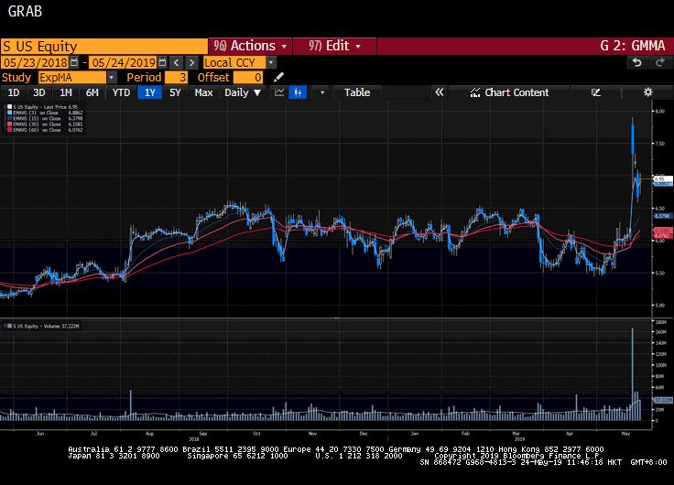This screenshot has width=674, height=485.
Task: Switch the range to 5Y
Action: tap(175, 92)
